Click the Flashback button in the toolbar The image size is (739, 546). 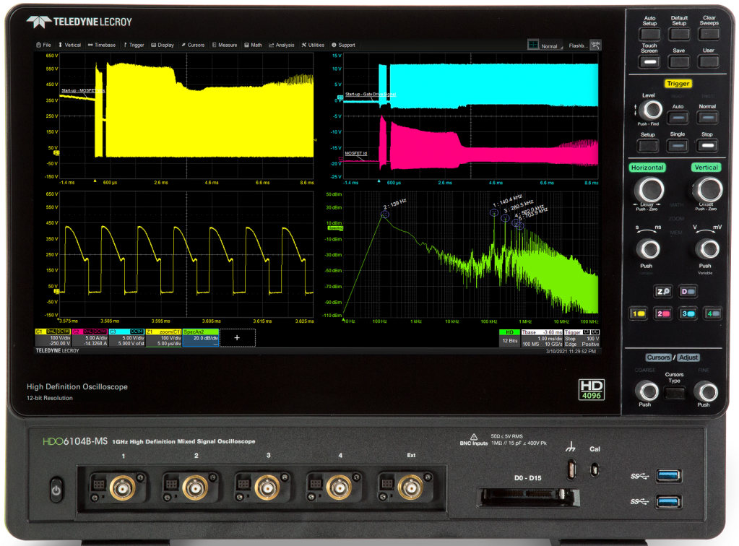pos(577,45)
